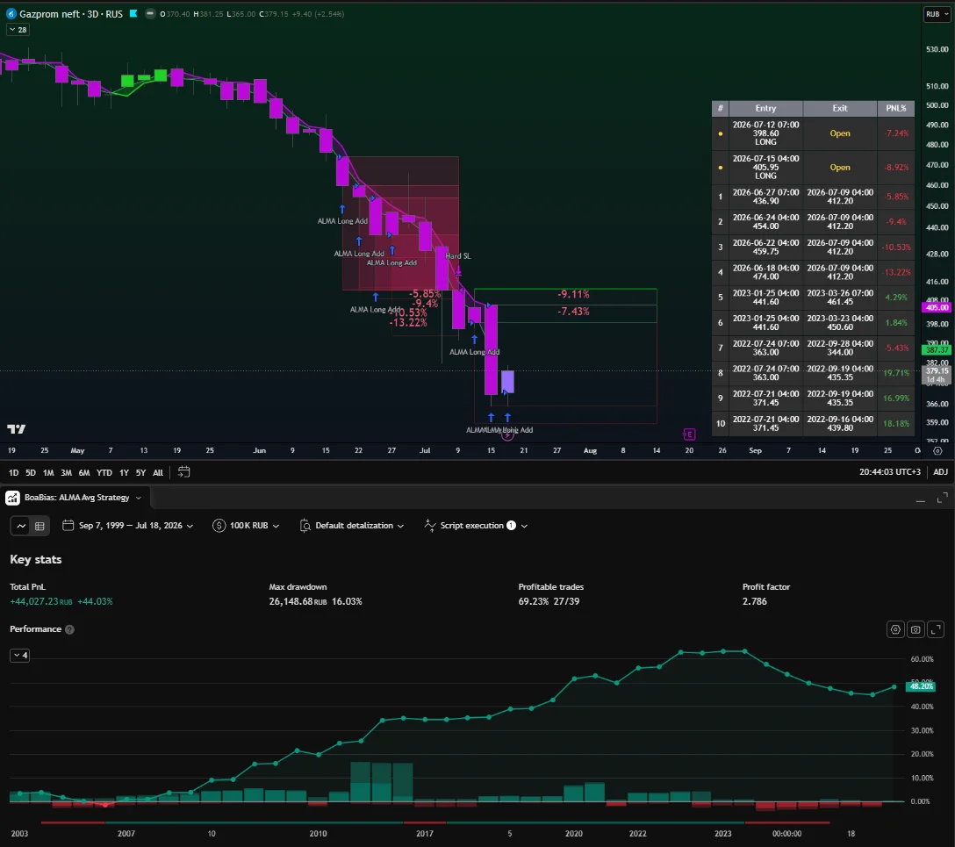The image size is (955, 847).
Task: Click the purple E earnings marker on chart
Action: coord(689,434)
